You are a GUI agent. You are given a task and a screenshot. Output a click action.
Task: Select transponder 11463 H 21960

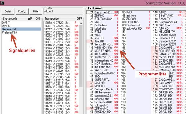pyautogui.click(x=61, y=68)
